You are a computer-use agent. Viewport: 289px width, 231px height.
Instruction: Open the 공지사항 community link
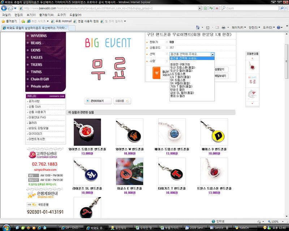pyautogui.click(x=34, y=101)
